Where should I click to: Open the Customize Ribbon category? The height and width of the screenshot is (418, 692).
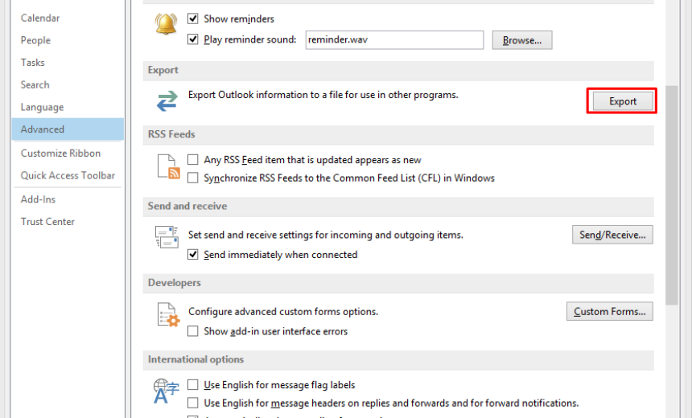(x=60, y=153)
